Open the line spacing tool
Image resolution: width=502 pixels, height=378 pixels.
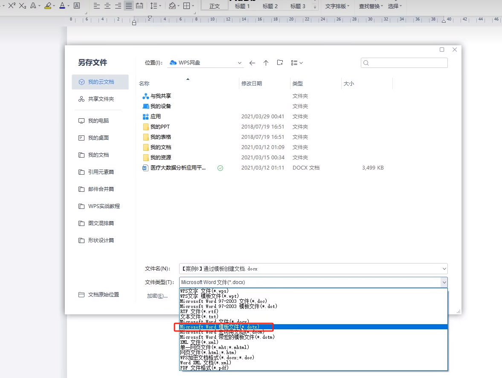tap(154, 6)
